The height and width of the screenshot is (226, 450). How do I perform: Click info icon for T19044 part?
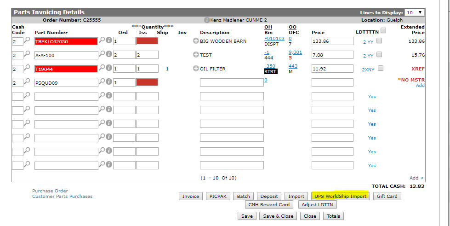tap(109, 68)
